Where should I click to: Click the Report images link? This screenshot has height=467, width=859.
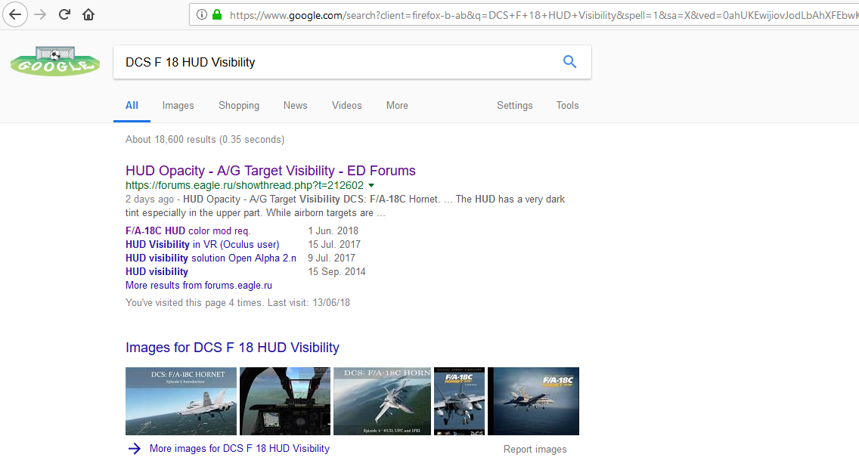click(x=535, y=450)
